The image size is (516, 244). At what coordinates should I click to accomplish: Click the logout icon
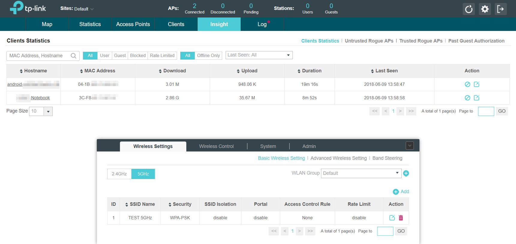[501, 9]
